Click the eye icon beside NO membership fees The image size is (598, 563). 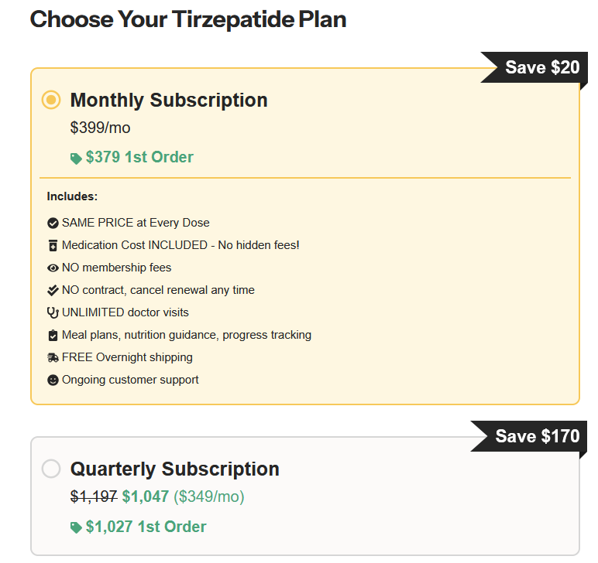coord(53,268)
